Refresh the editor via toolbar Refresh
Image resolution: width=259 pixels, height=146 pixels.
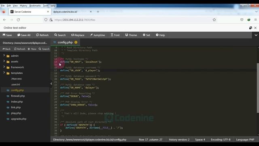42,35
